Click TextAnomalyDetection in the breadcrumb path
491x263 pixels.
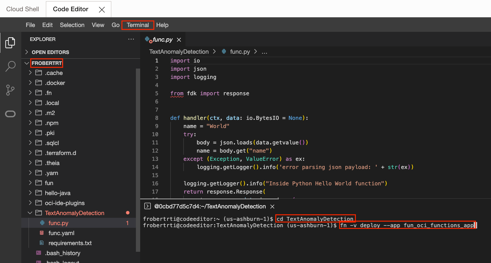179,52
